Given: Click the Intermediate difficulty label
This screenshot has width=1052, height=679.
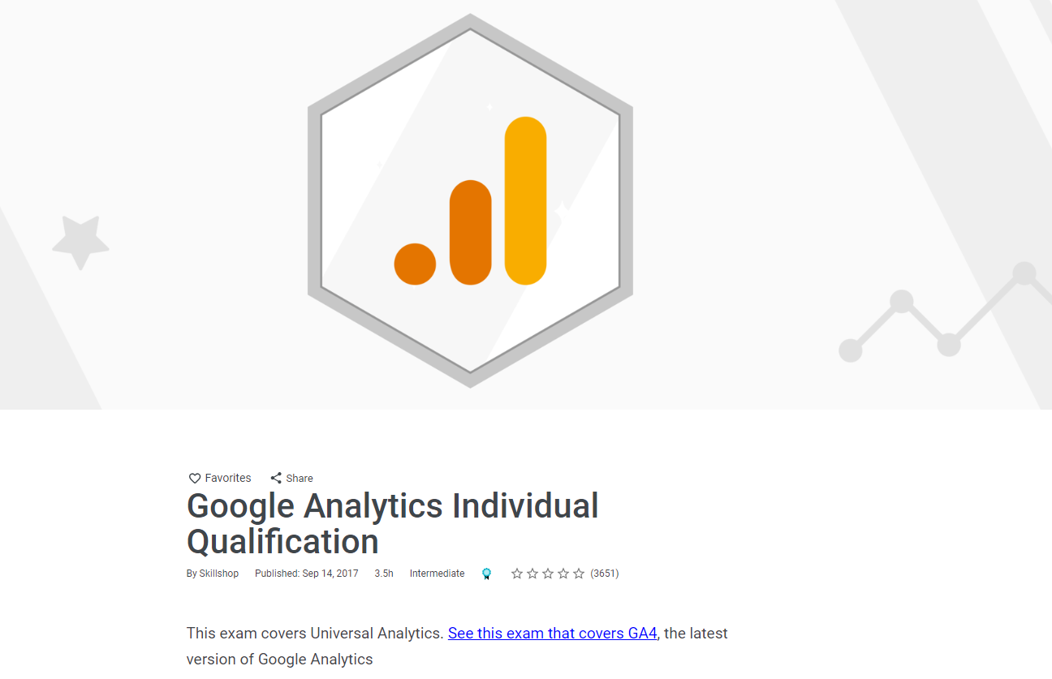Looking at the screenshot, I should click(x=438, y=574).
